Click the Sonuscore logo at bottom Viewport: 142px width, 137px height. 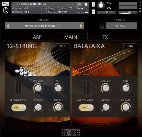pyautogui.click(x=71, y=132)
